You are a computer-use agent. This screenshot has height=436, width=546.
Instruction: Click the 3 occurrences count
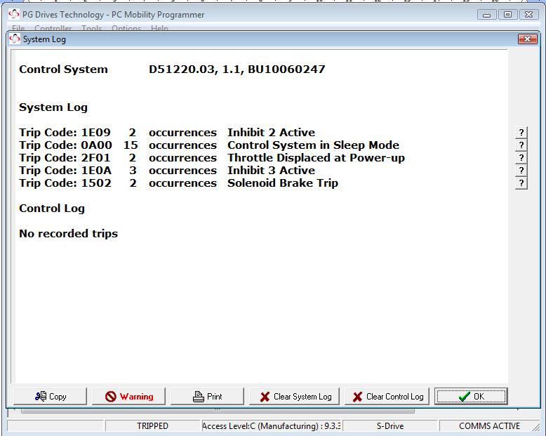click(133, 171)
